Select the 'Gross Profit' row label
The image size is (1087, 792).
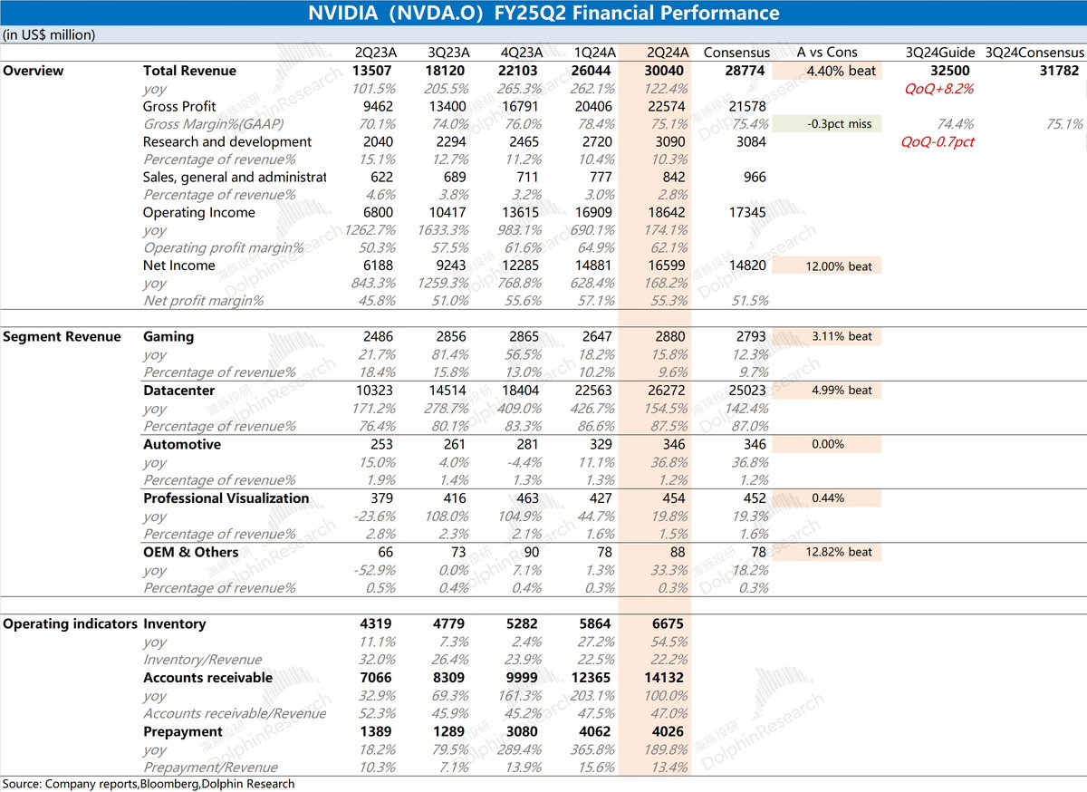point(179,106)
